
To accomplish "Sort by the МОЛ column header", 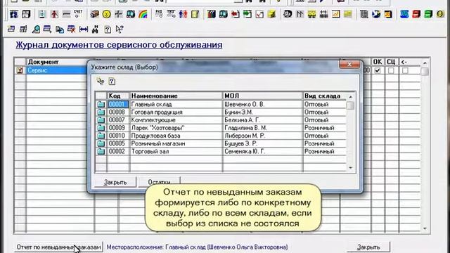I will 262,96.
